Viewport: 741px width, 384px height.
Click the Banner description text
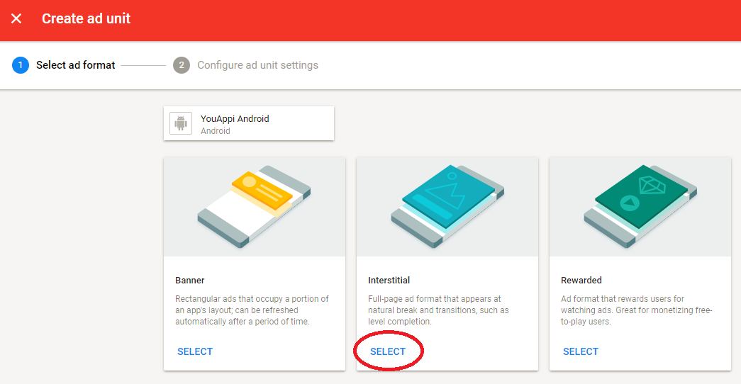click(252, 310)
